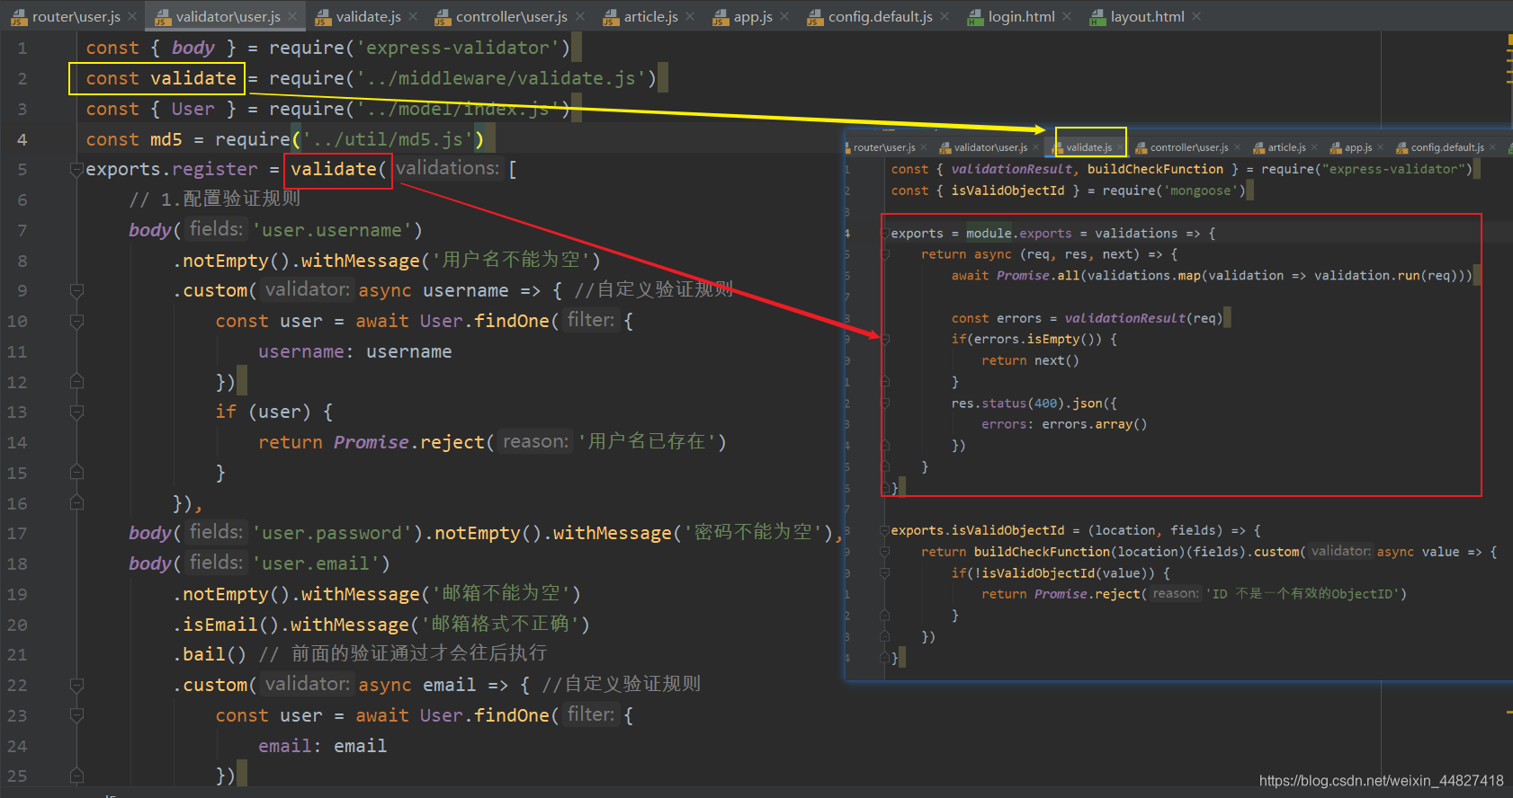Fold the User.findOne call at line 10
1513x798 pixels.
coord(77,321)
